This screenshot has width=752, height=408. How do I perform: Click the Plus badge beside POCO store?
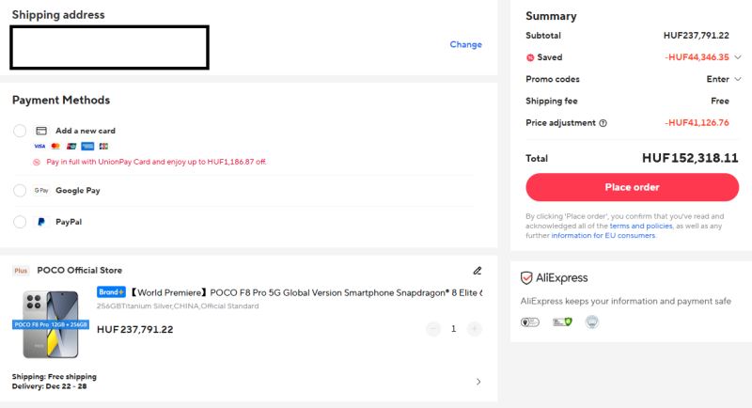(21, 271)
